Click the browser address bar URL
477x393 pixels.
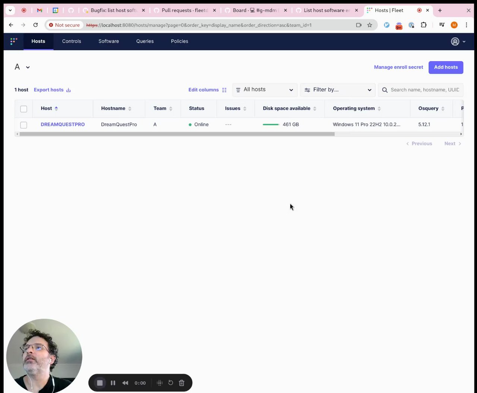tap(199, 25)
